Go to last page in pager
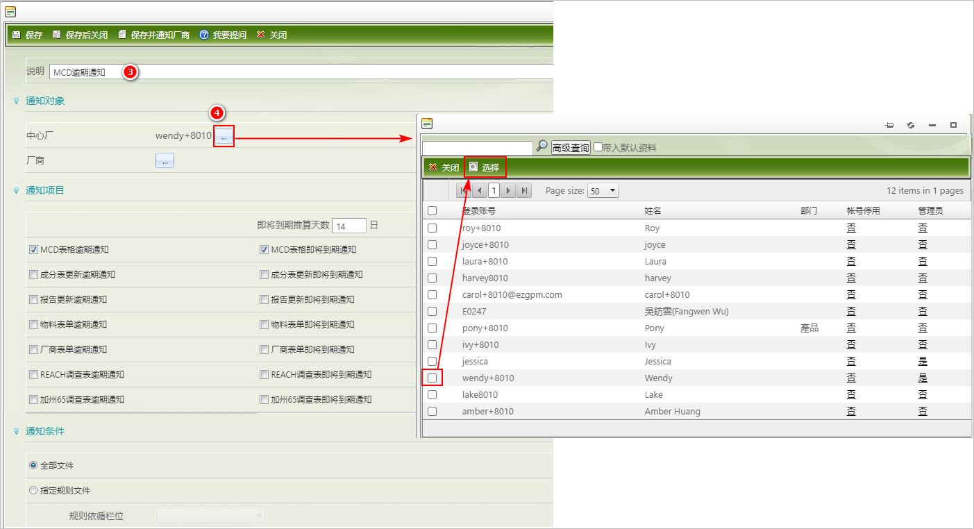Screen dimensions: 974x529 [524, 190]
